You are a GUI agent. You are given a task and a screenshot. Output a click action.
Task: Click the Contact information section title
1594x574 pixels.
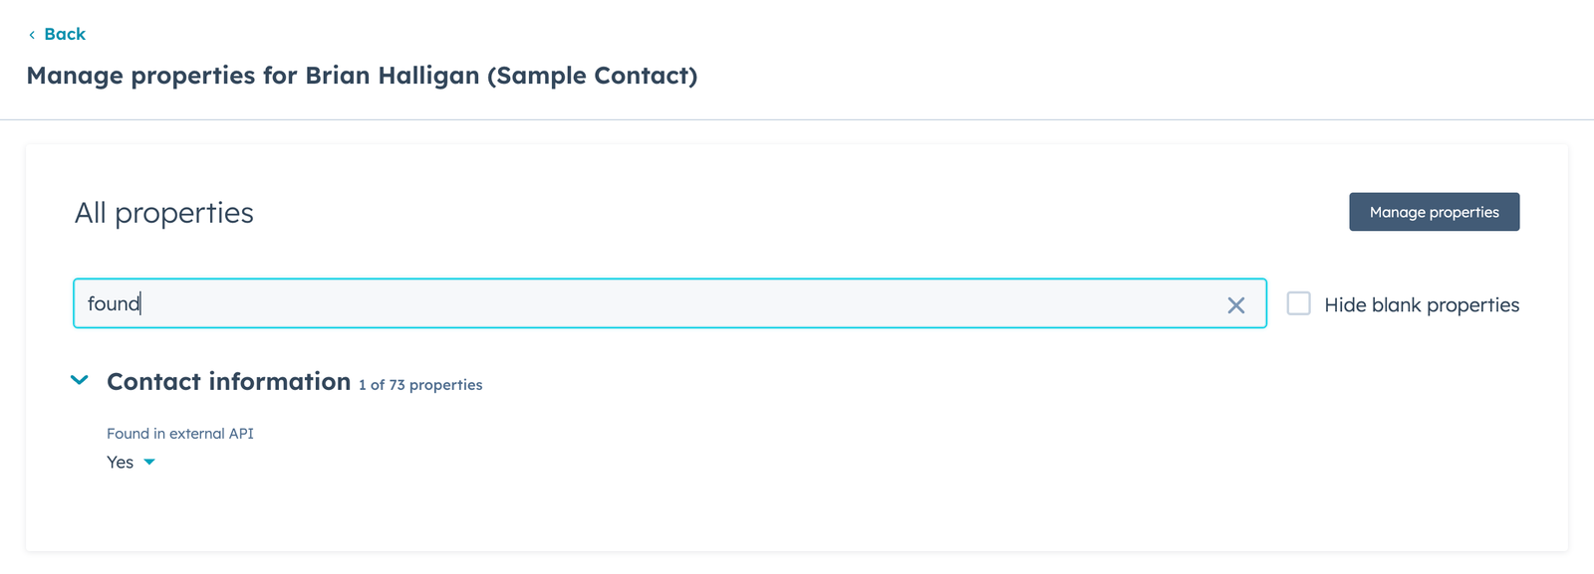click(227, 381)
